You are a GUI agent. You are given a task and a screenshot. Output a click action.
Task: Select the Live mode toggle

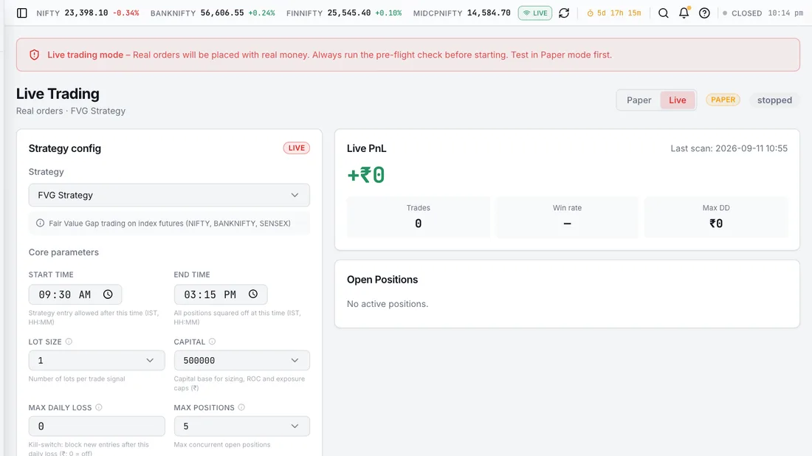coord(678,100)
